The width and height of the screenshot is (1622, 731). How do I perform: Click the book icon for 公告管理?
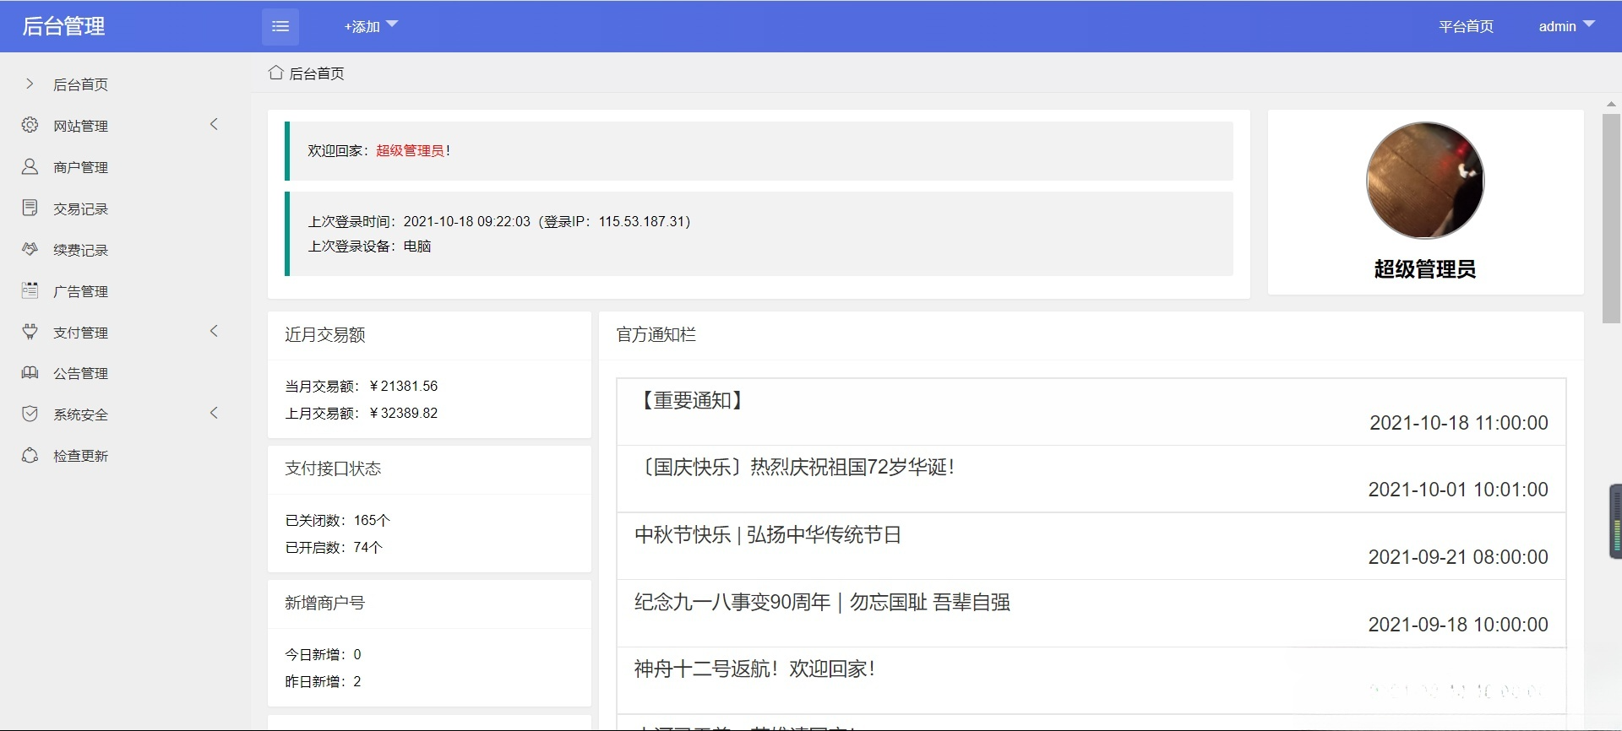[x=30, y=372]
